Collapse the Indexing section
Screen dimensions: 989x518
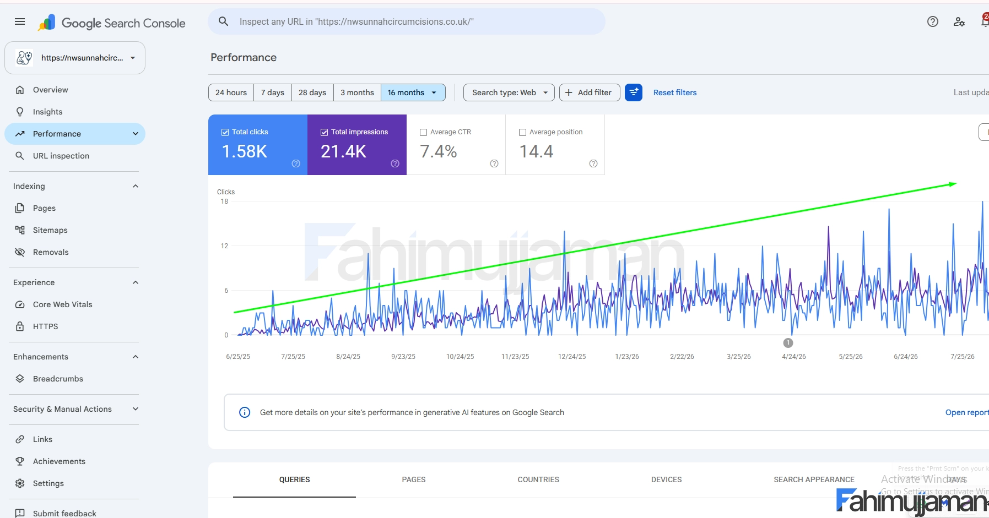pyautogui.click(x=136, y=186)
